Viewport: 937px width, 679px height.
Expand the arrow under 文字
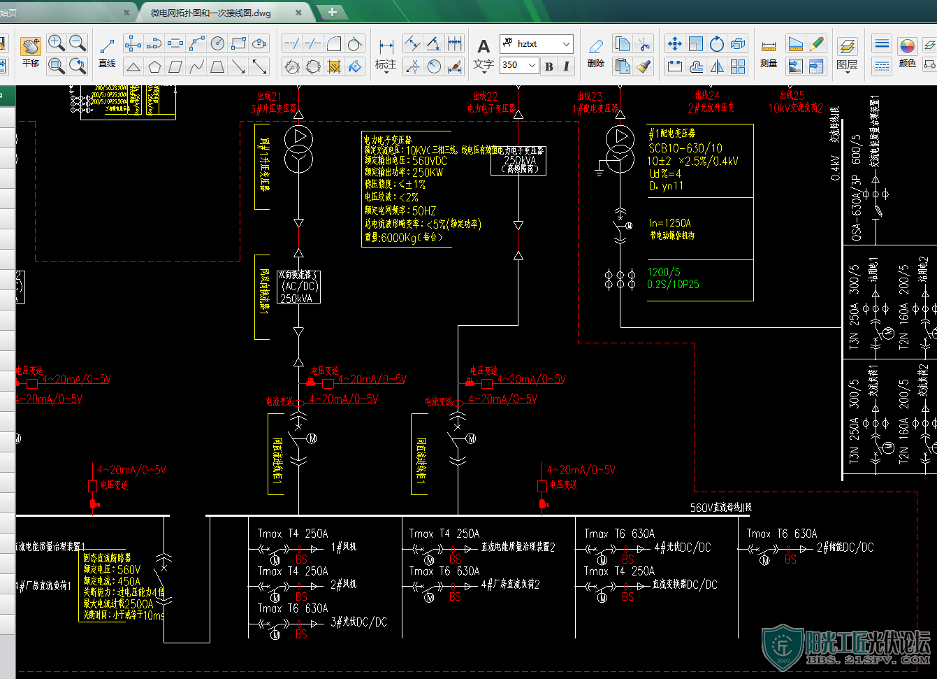click(x=484, y=73)
